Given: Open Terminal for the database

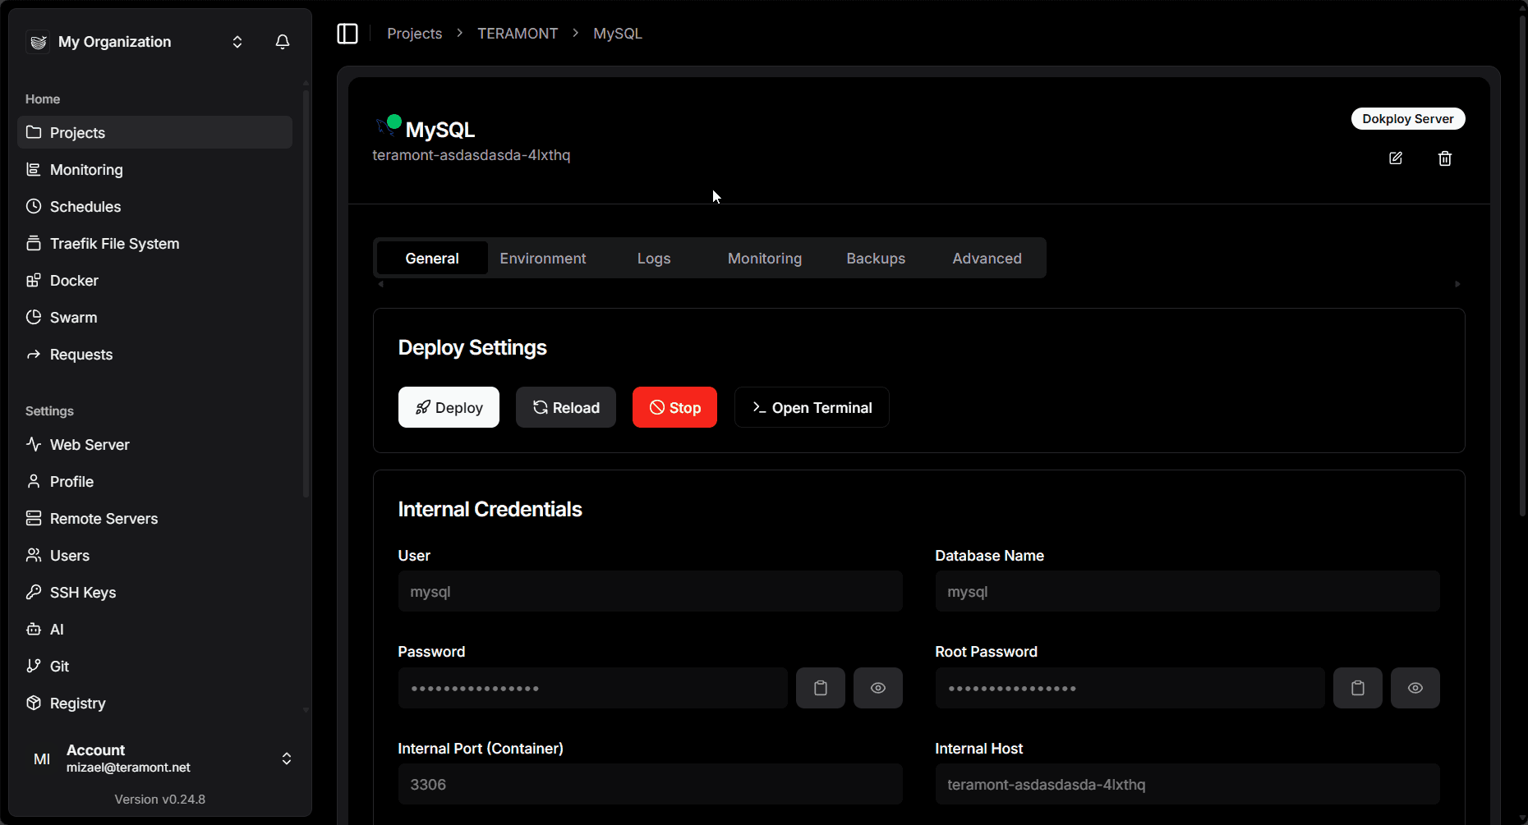Looking at the screenshot, I should point(812,407).
